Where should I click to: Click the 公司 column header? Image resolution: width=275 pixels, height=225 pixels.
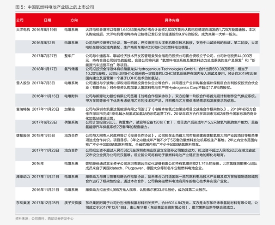coord(20,20)
